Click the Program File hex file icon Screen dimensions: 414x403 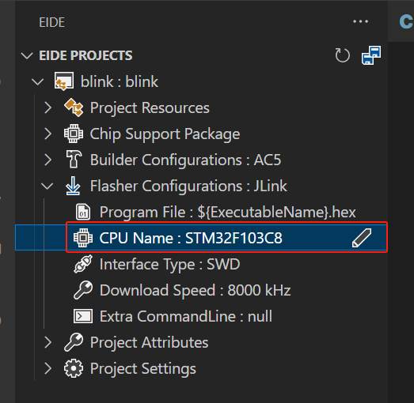click(83, 212)
